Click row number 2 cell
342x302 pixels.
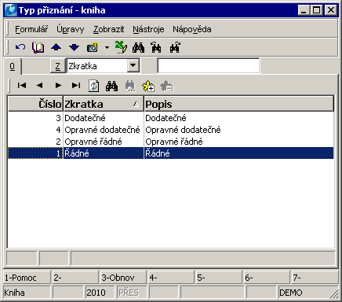coord(35,142)
